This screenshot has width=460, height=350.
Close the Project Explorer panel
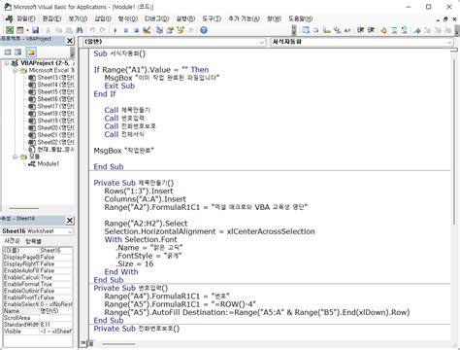click(70, 41)
